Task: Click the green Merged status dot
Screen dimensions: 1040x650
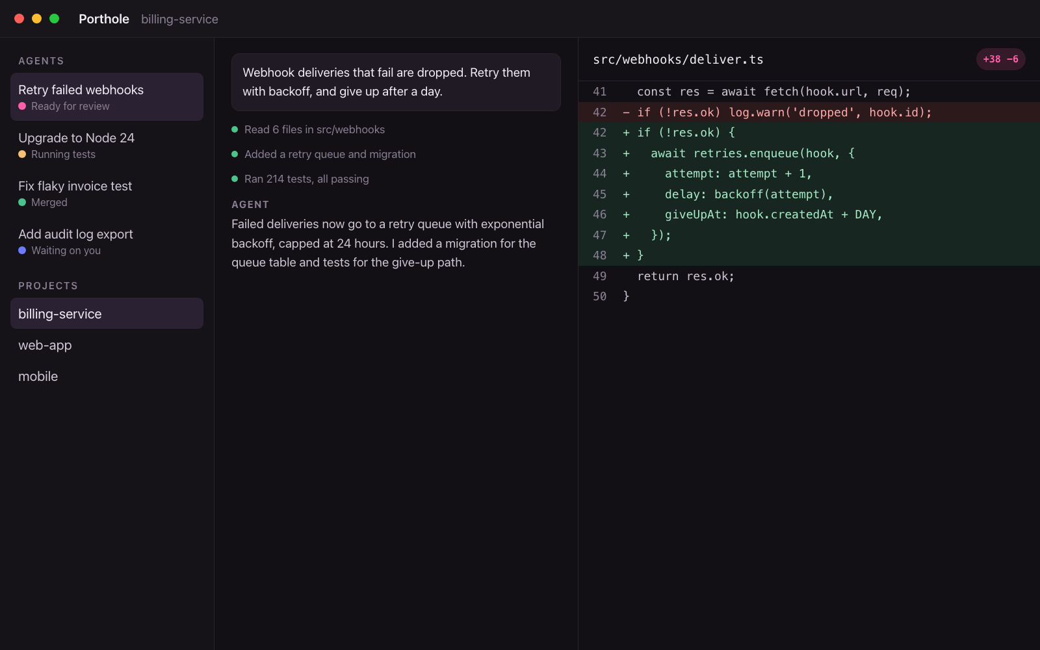Action: (x=22, y=202)
